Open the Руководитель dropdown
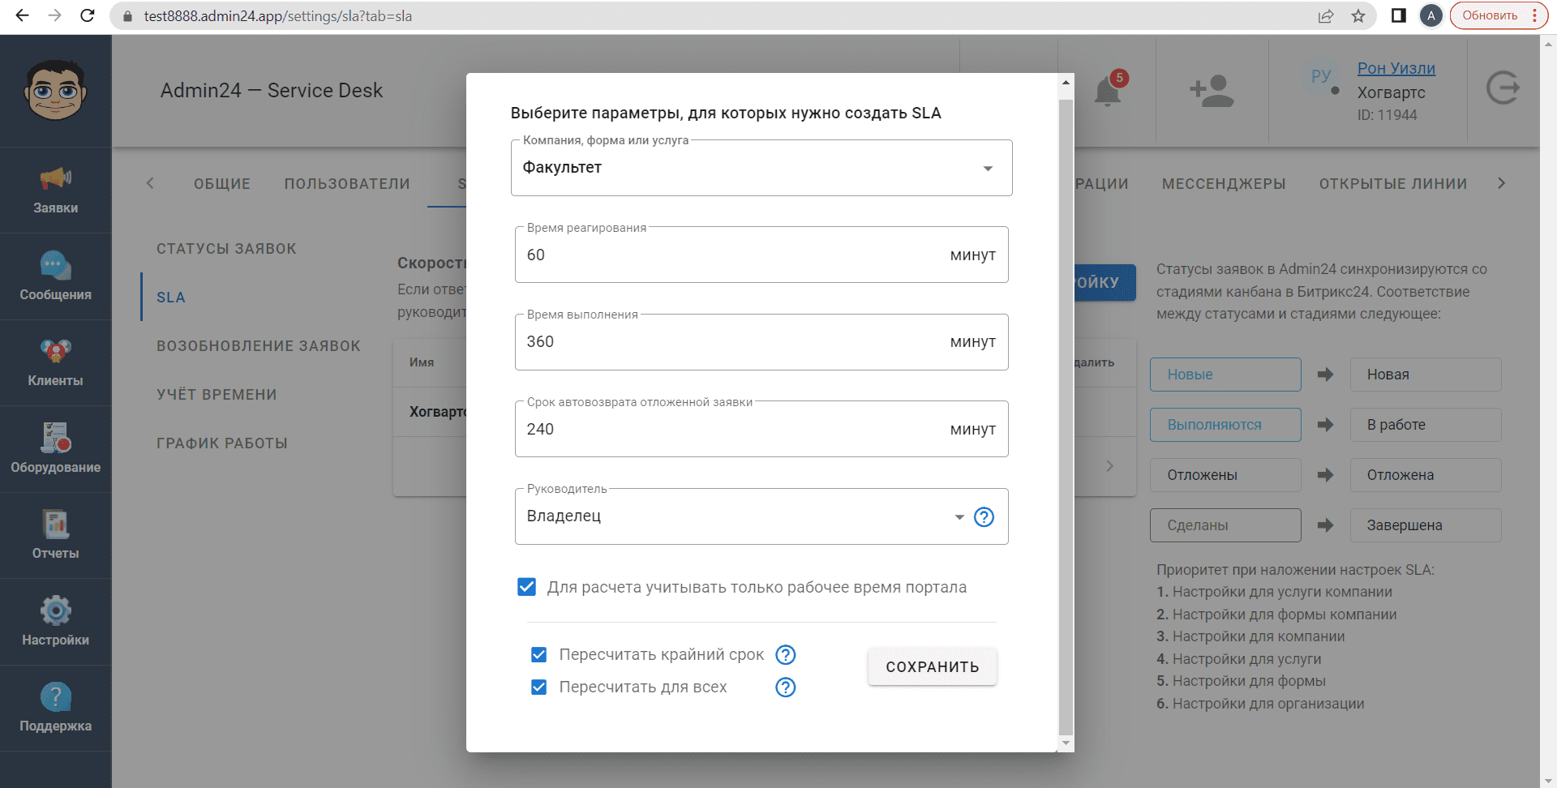The width and height of the screenshot is (1557, 788). [959, 517]
